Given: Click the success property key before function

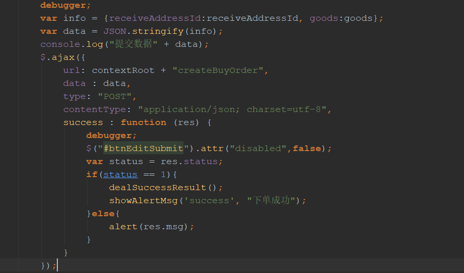Looking at the screenshot, I should point(83,122).
